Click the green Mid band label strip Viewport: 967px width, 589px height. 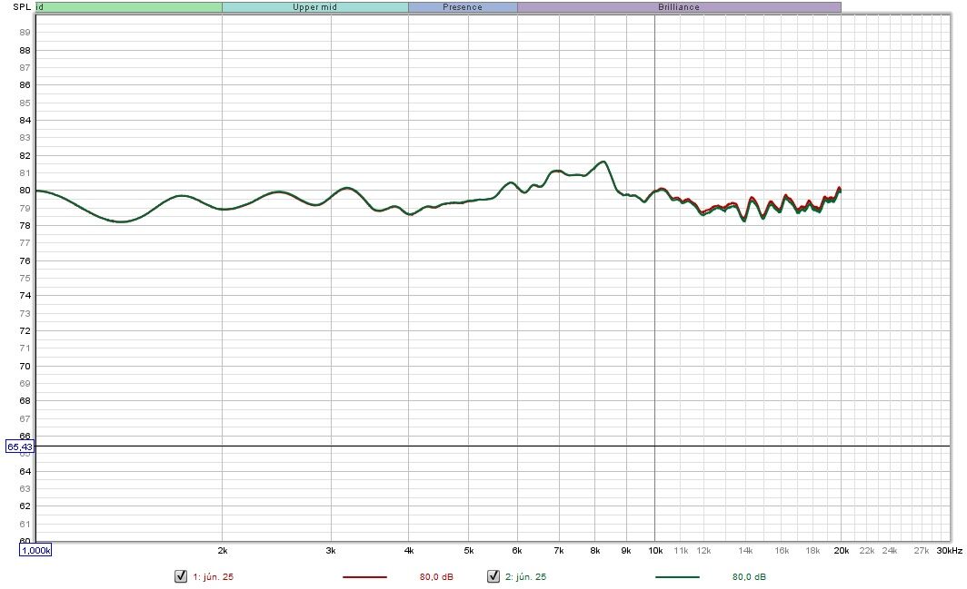tap(129, 7)
